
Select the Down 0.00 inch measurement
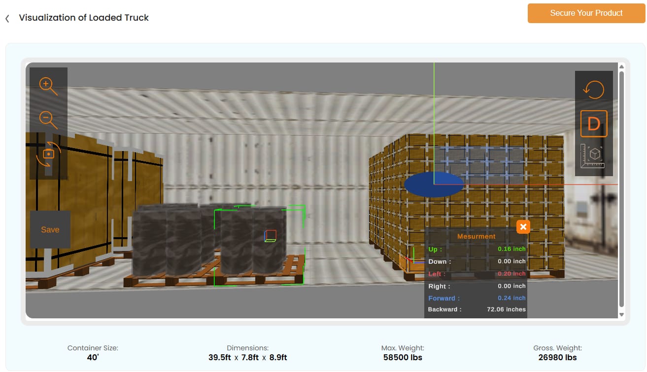pyautogui.click(x=477, y=261)
